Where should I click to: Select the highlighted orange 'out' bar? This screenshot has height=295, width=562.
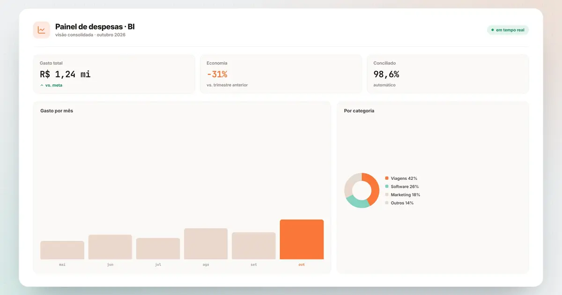click(x=302, y=239)
